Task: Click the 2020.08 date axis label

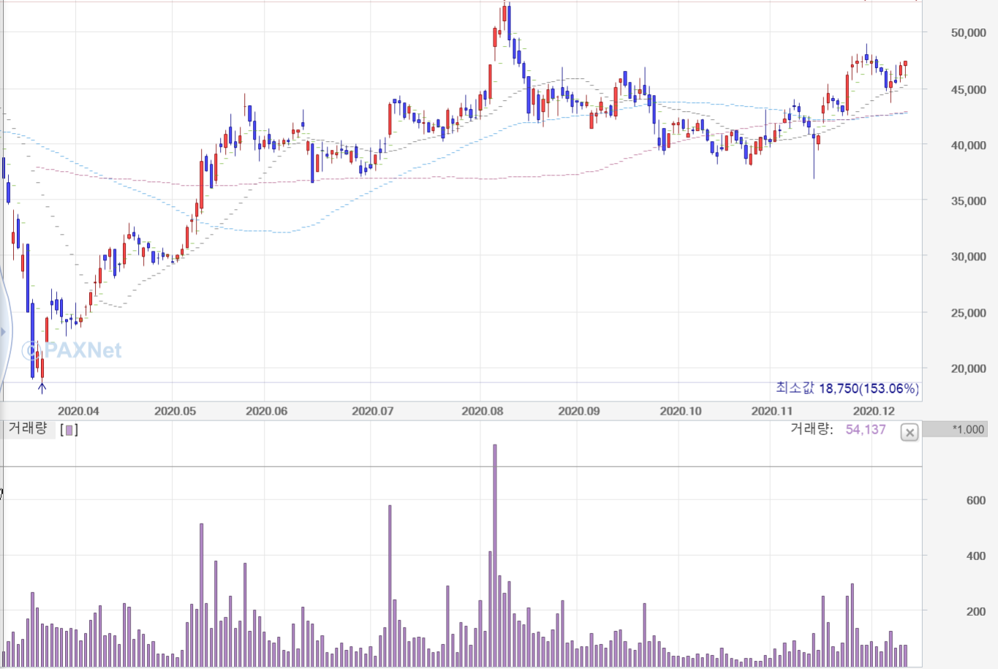Action: click(x=482, y=411)
